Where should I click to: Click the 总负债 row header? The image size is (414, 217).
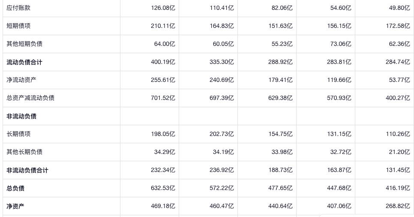click(15, 188)
